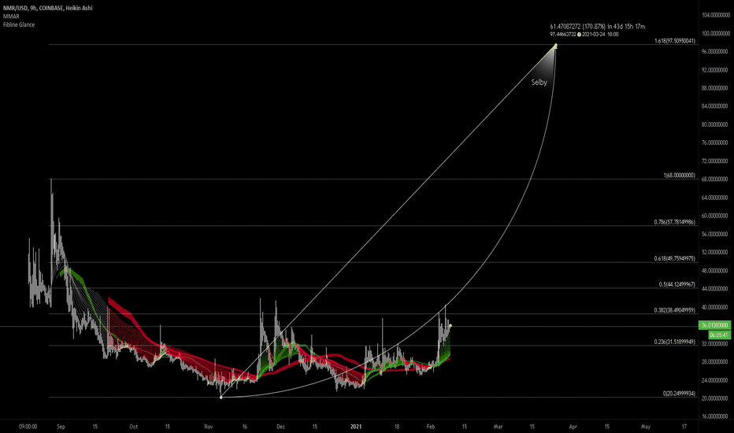Click the 2021 label on the time axis
The image size is (734, 433).
[356, 427]
